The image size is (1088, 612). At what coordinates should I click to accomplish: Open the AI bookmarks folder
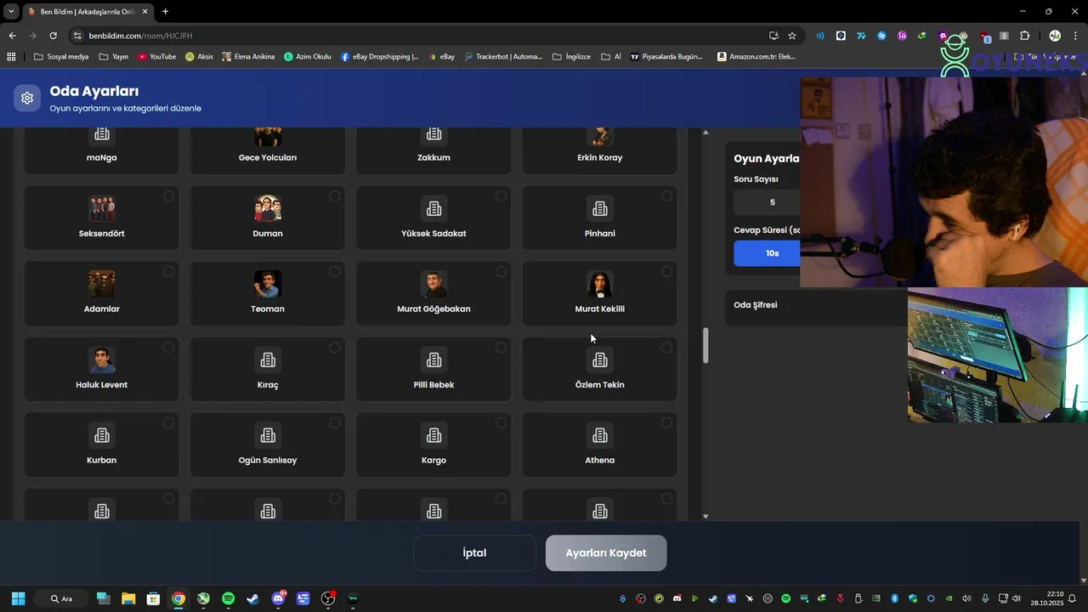[611, 57]
